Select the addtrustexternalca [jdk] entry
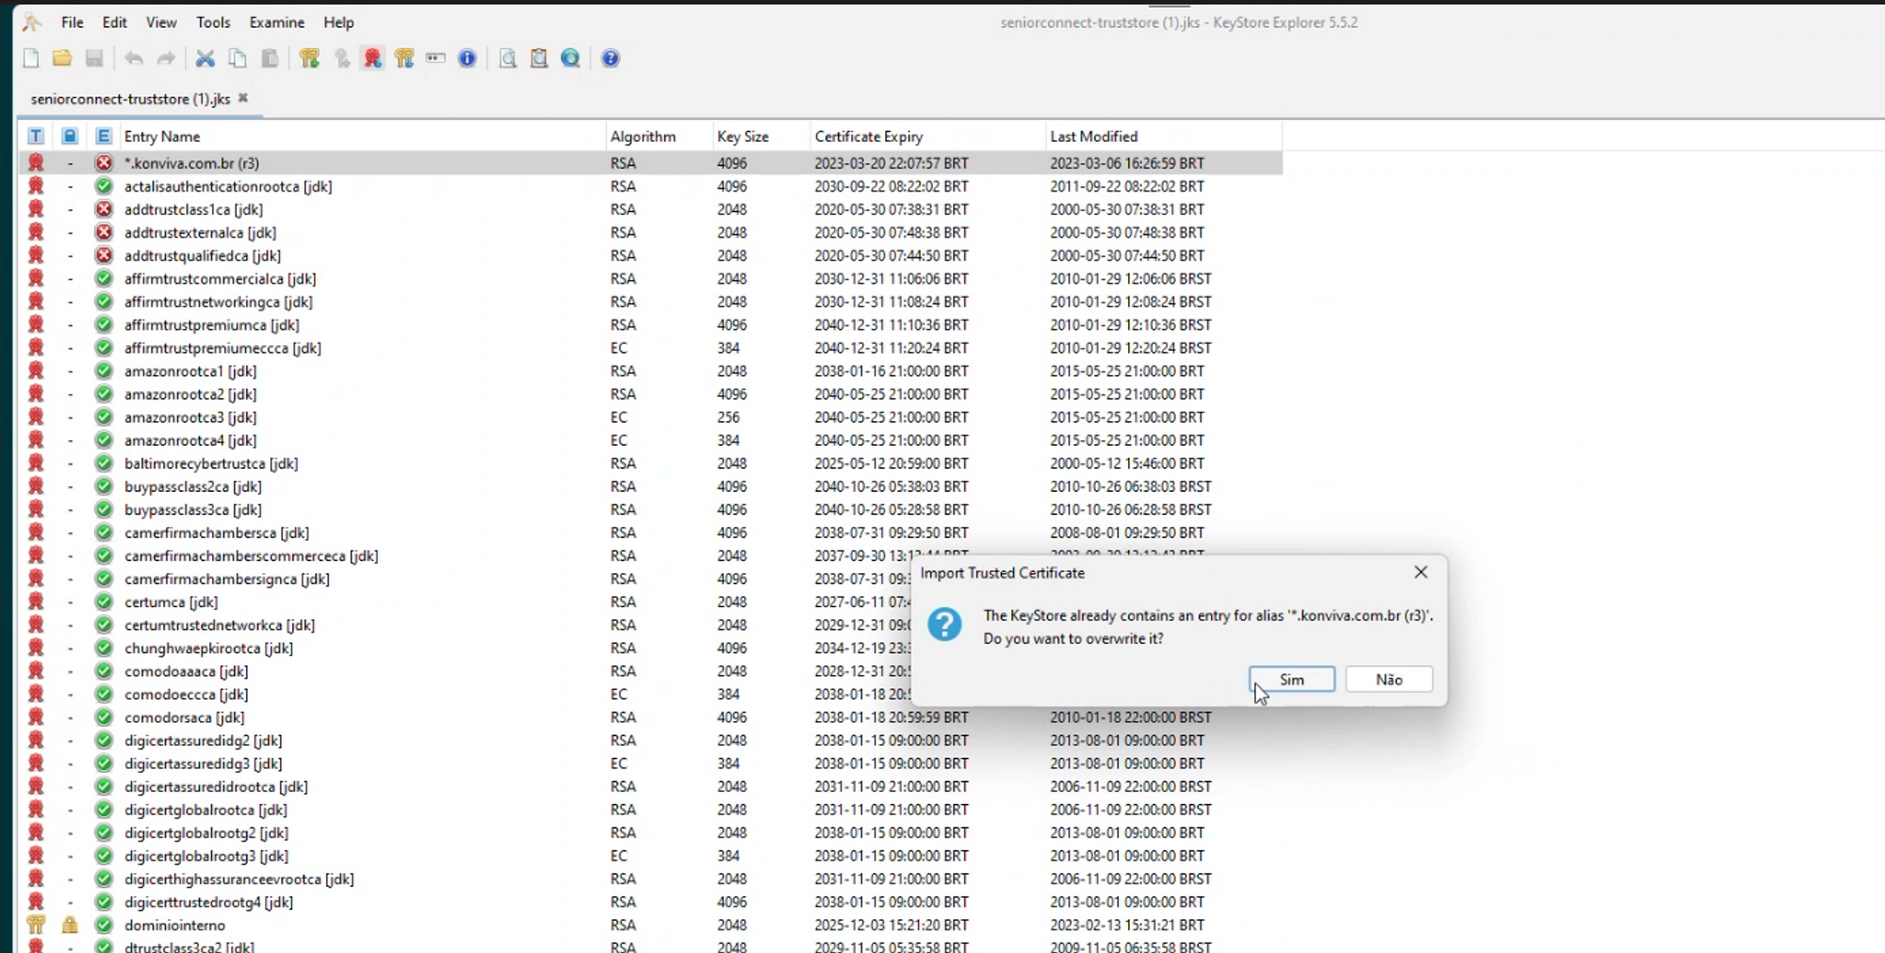This screenshot has width=1885, height=953. [x=200, y=233]
